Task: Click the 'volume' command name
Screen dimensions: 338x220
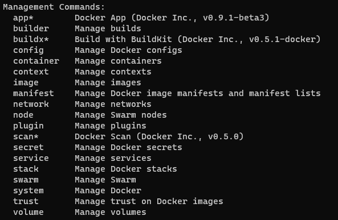Action: tap(28, 212)
